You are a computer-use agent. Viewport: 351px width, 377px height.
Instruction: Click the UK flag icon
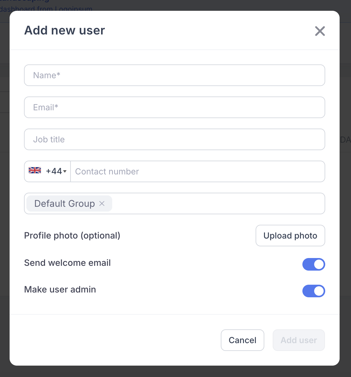(35, 171)
